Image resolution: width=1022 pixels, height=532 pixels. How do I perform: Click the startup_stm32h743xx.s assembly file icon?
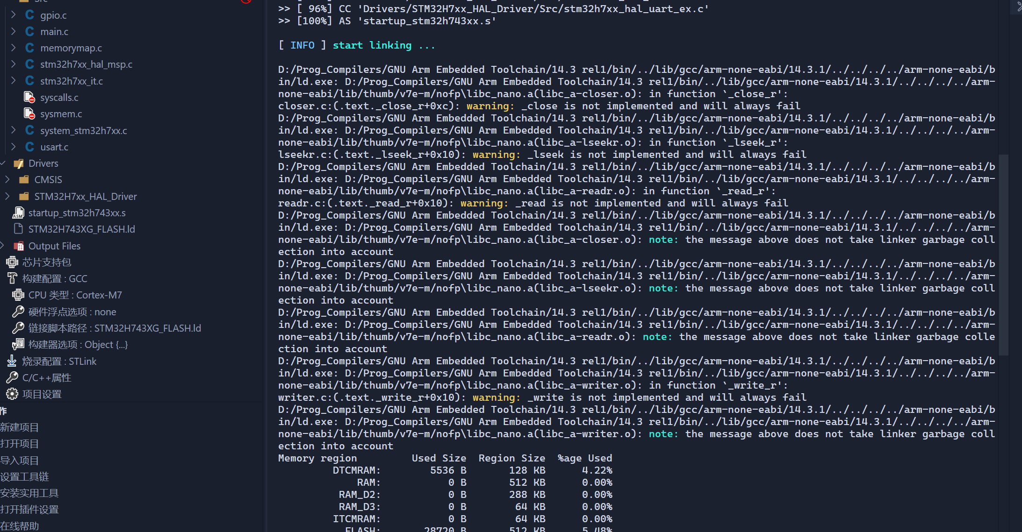click(18, 213)
